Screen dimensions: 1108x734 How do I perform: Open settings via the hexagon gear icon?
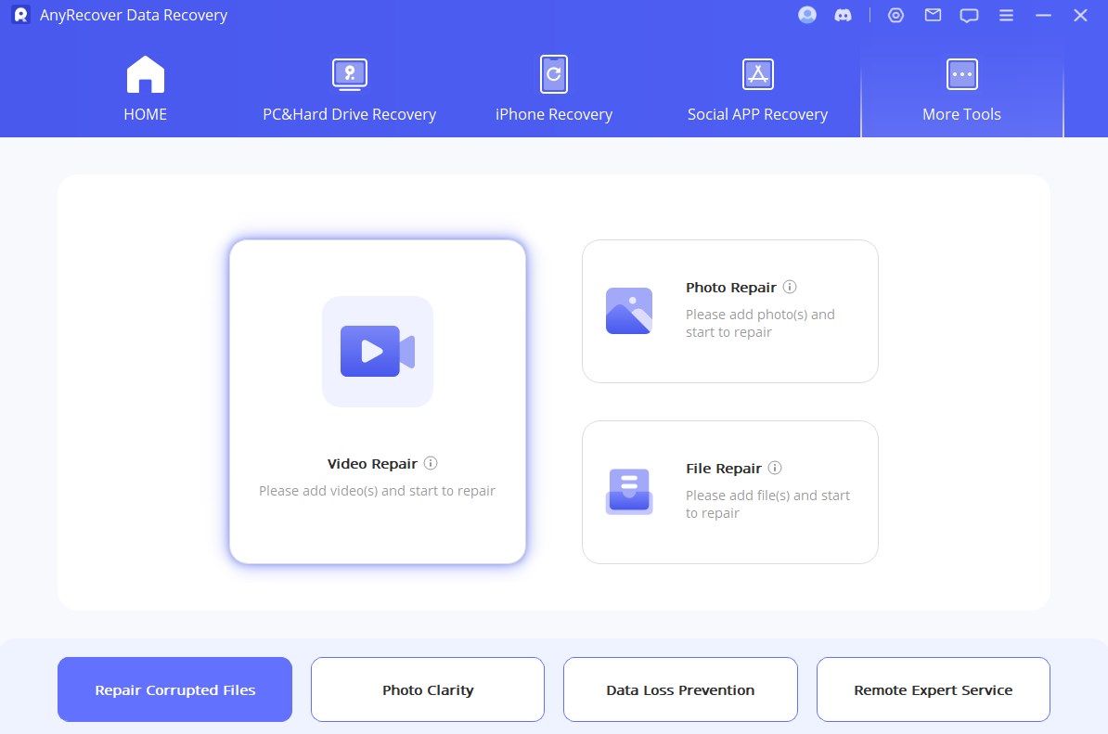pos(895,15)
